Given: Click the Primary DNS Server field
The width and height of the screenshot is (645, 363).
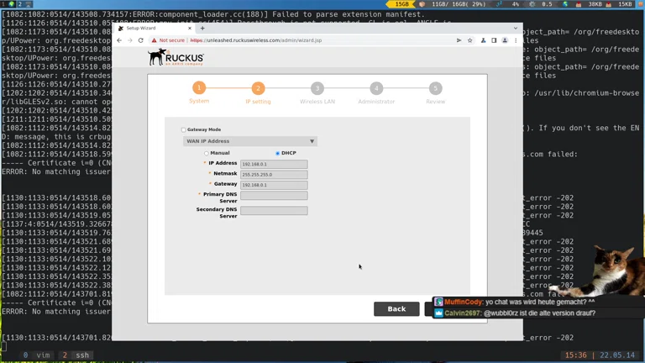Looking at the screenshot, I should [274, 195].
